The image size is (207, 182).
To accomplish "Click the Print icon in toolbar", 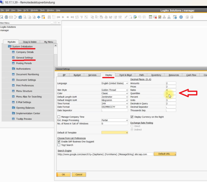I will click(x=6, y=17).
